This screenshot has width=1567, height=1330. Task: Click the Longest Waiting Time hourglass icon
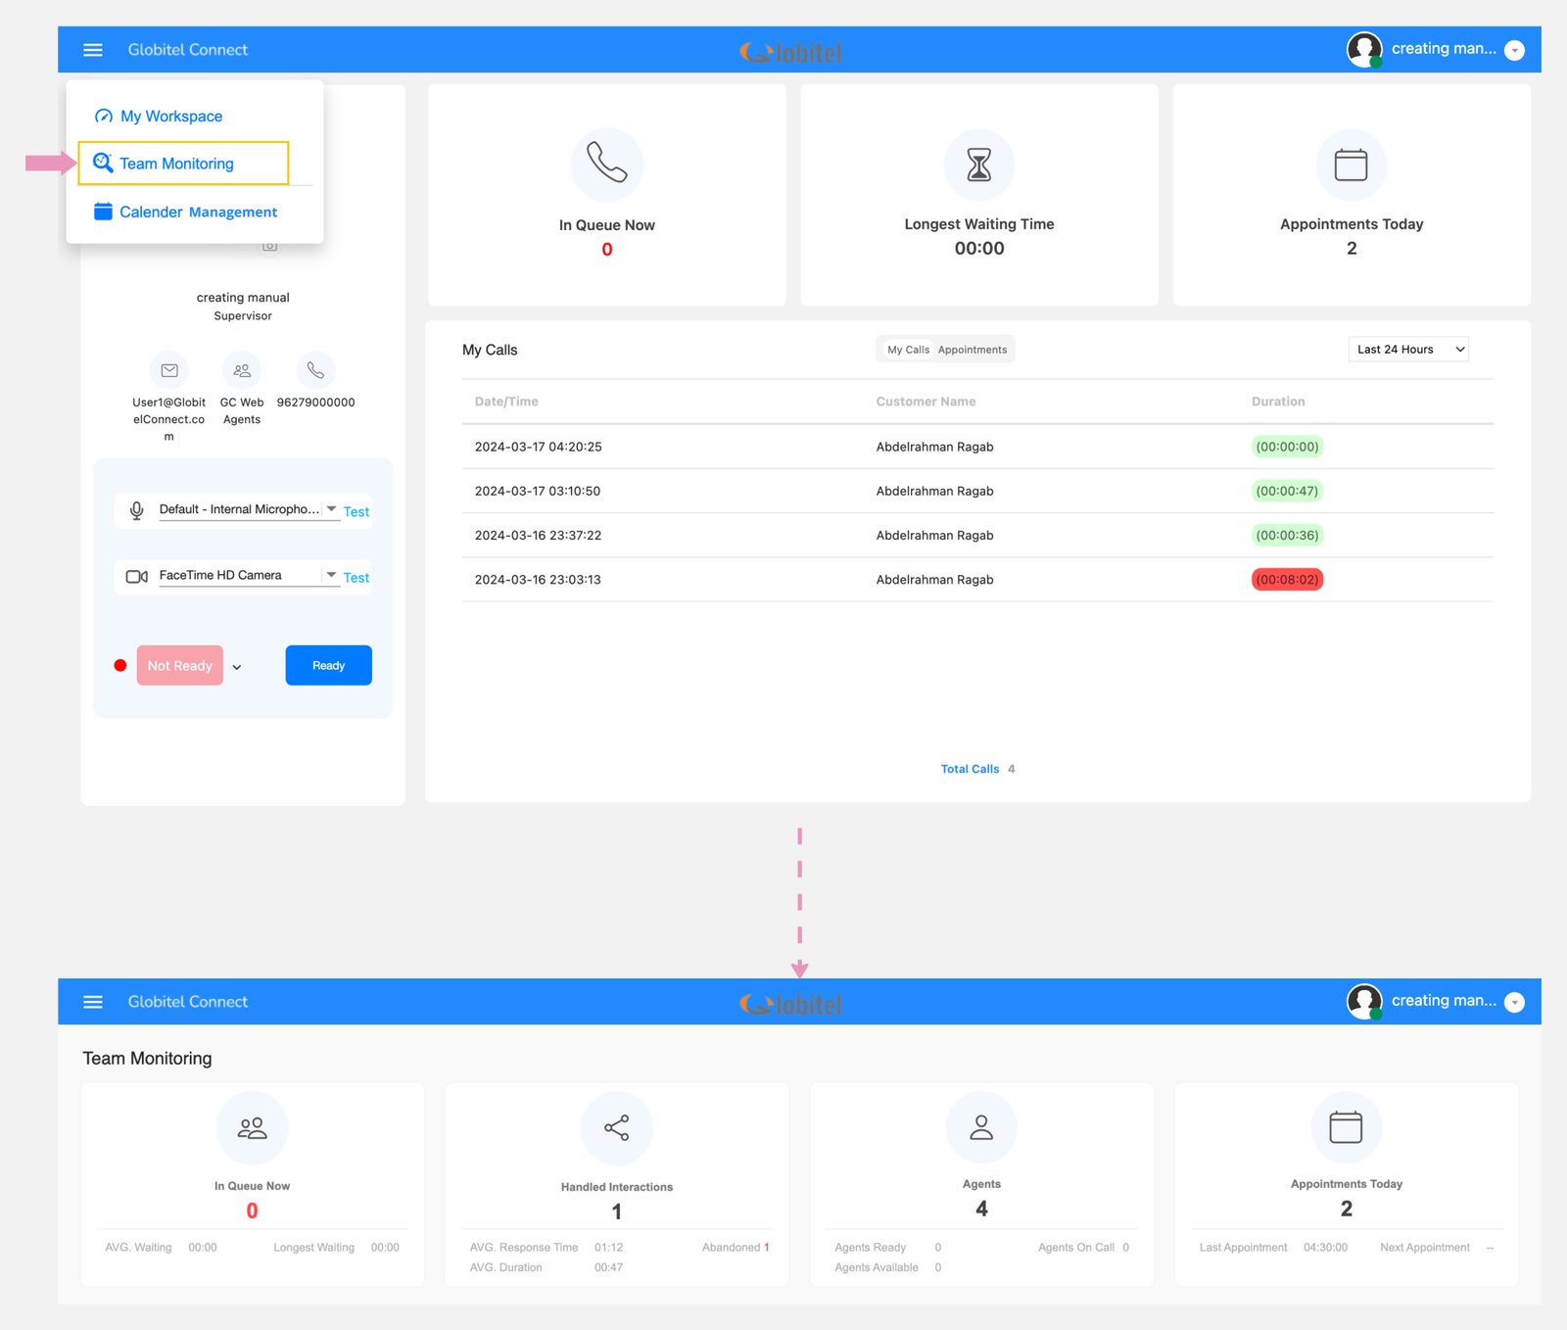coord(978,164)
